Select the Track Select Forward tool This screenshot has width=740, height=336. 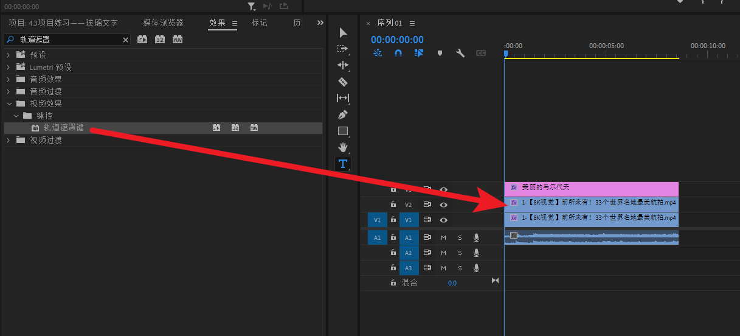(x=343, y=49)
